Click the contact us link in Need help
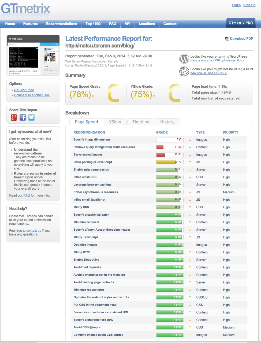 (33, 231)
